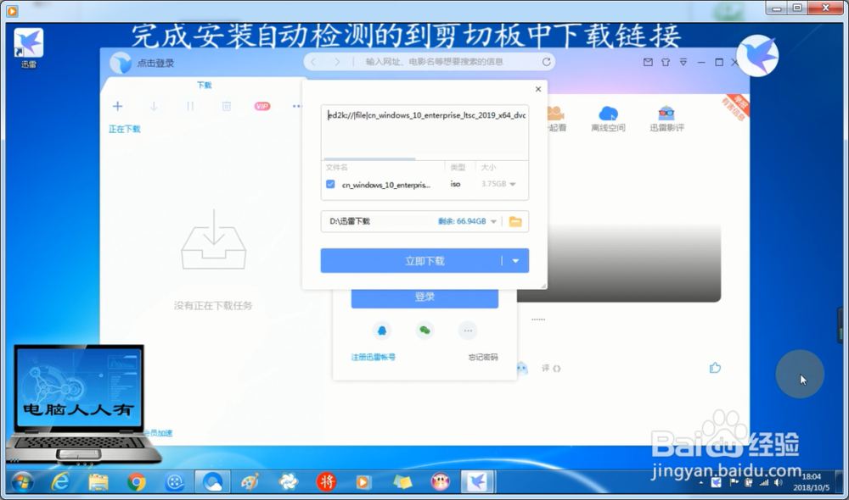Click the 点击登录 text
Image resolution: width=849 pixels, height=500 pixels.
pyautogui.click(x=155, y=64)
